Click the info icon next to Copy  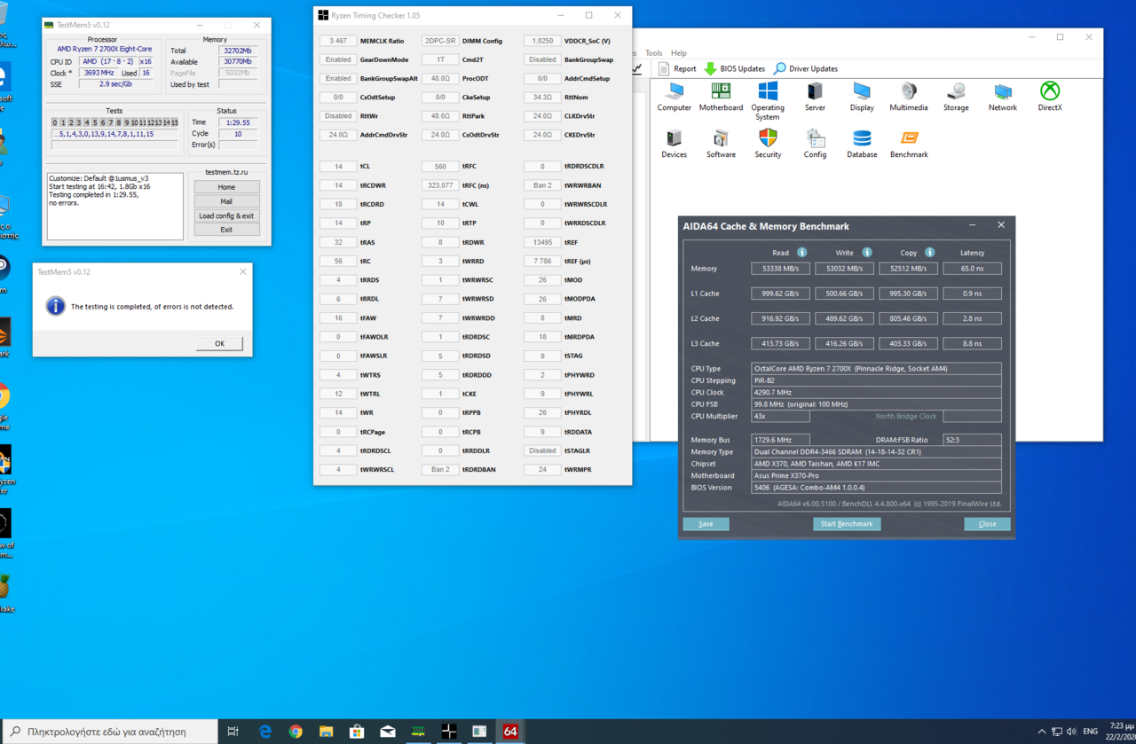pyautogui.click(x=929, y=253)
